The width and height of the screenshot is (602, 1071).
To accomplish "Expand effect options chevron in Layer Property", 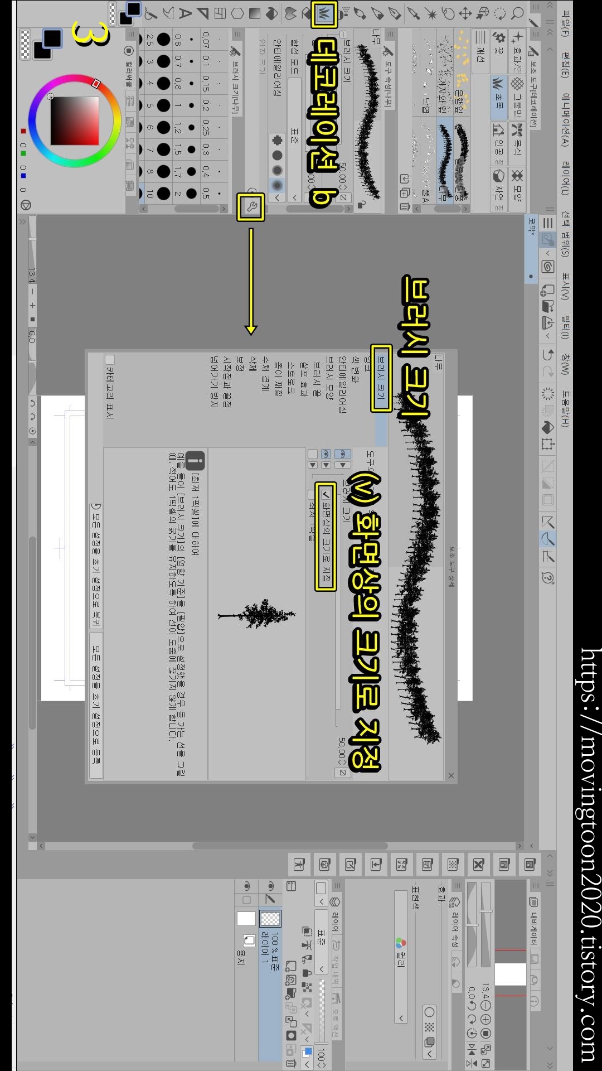I will [429, 1054].
